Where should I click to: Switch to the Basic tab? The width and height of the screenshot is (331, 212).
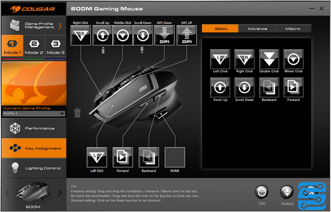(220, 28)
